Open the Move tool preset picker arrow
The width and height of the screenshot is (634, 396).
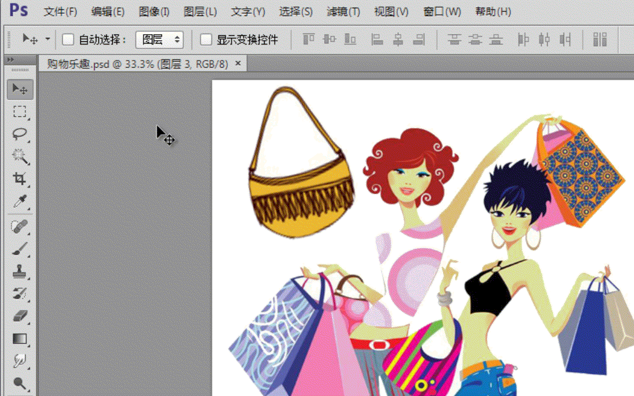click(48, 39)
